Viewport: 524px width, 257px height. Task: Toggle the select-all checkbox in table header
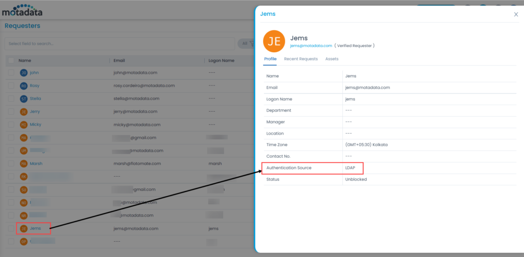(x=11, y=60)
